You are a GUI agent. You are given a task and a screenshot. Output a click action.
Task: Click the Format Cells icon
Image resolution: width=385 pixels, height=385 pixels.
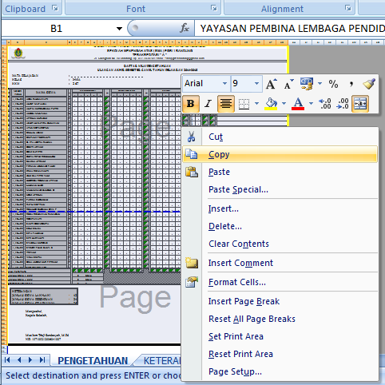tap(192, 282)
